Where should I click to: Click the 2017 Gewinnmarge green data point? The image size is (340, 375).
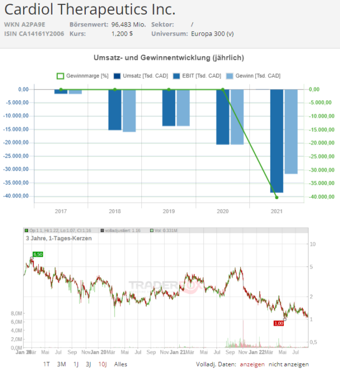[x=61, y=90]
